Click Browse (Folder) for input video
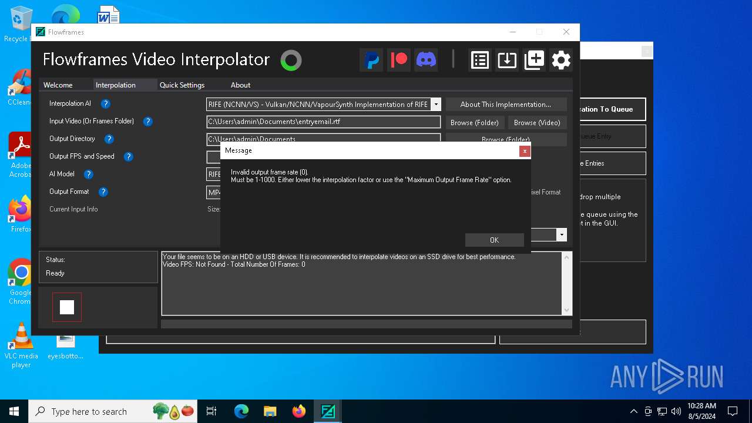Viewport: 752px width, 423px height. pyautogui.click(x=474, y=122)
